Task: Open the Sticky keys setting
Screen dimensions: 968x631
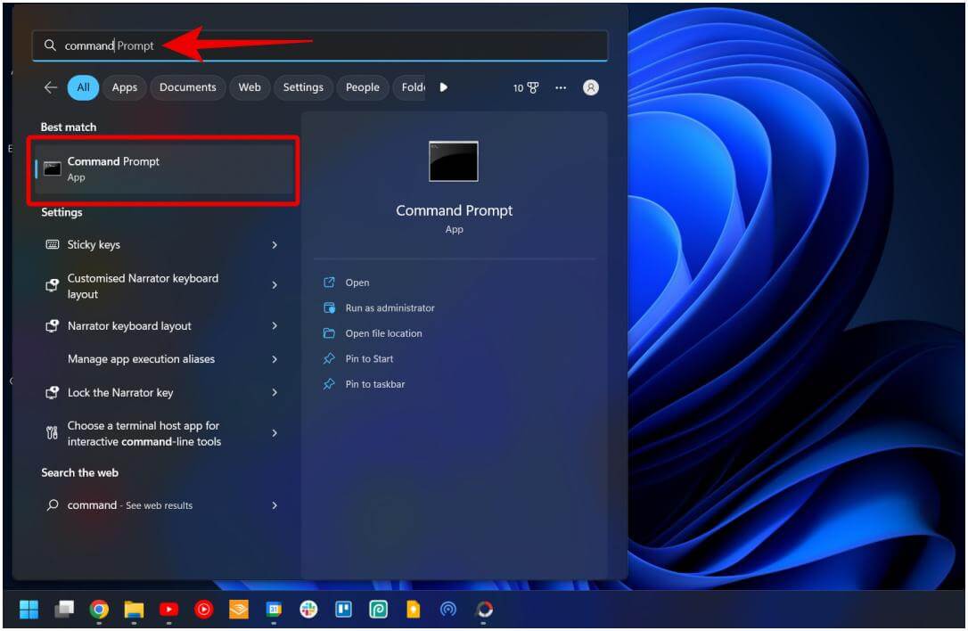Action: pos(164,244)
